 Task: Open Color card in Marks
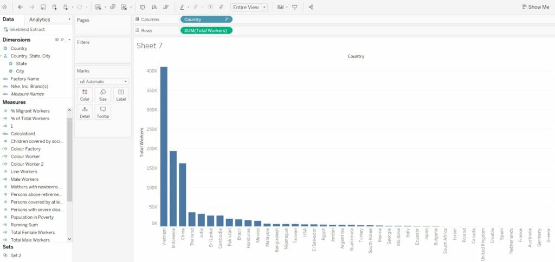click(x=85, y=95)
